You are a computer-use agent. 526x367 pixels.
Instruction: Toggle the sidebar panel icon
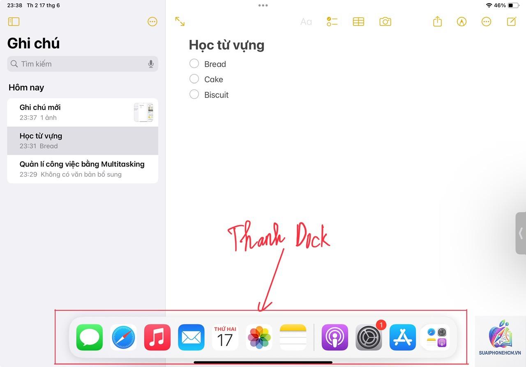[x=14, y=22]
